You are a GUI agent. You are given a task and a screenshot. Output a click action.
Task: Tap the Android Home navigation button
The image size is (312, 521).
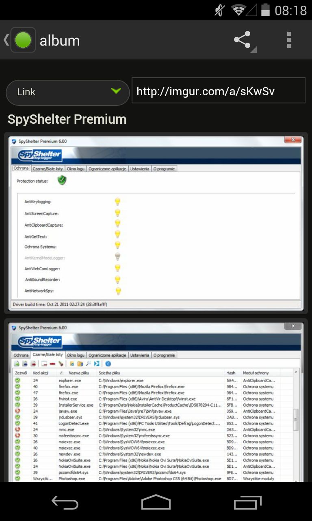point(156,502)
